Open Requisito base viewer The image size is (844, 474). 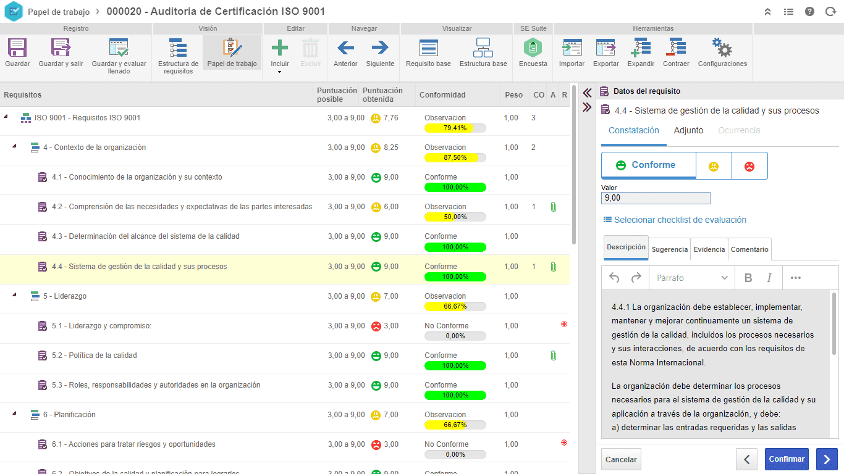coord(428,53)
